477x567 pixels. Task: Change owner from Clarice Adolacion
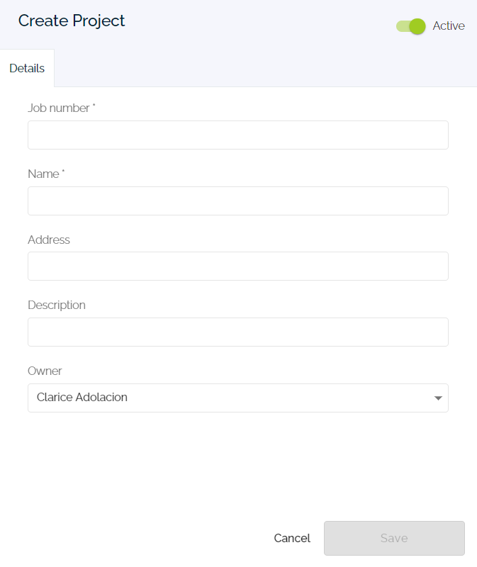[237, 398]
